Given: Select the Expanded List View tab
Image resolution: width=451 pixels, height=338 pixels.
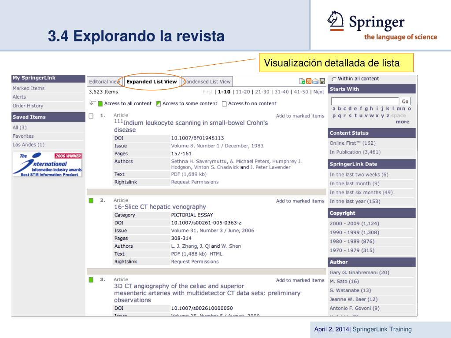Looking at the screenshot, I should point(152,81).
